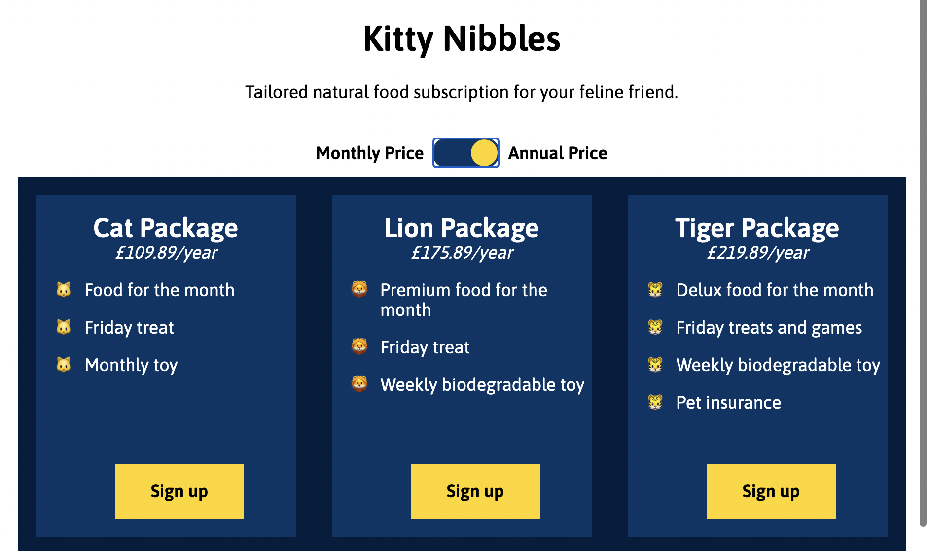This screenshot has height=551, width=929.
Task: Click the Lion Package title
Action: click(x=462, y=228)
